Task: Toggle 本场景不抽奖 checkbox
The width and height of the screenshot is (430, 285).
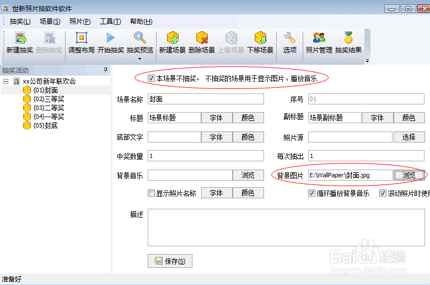Action: click(151, 78)
